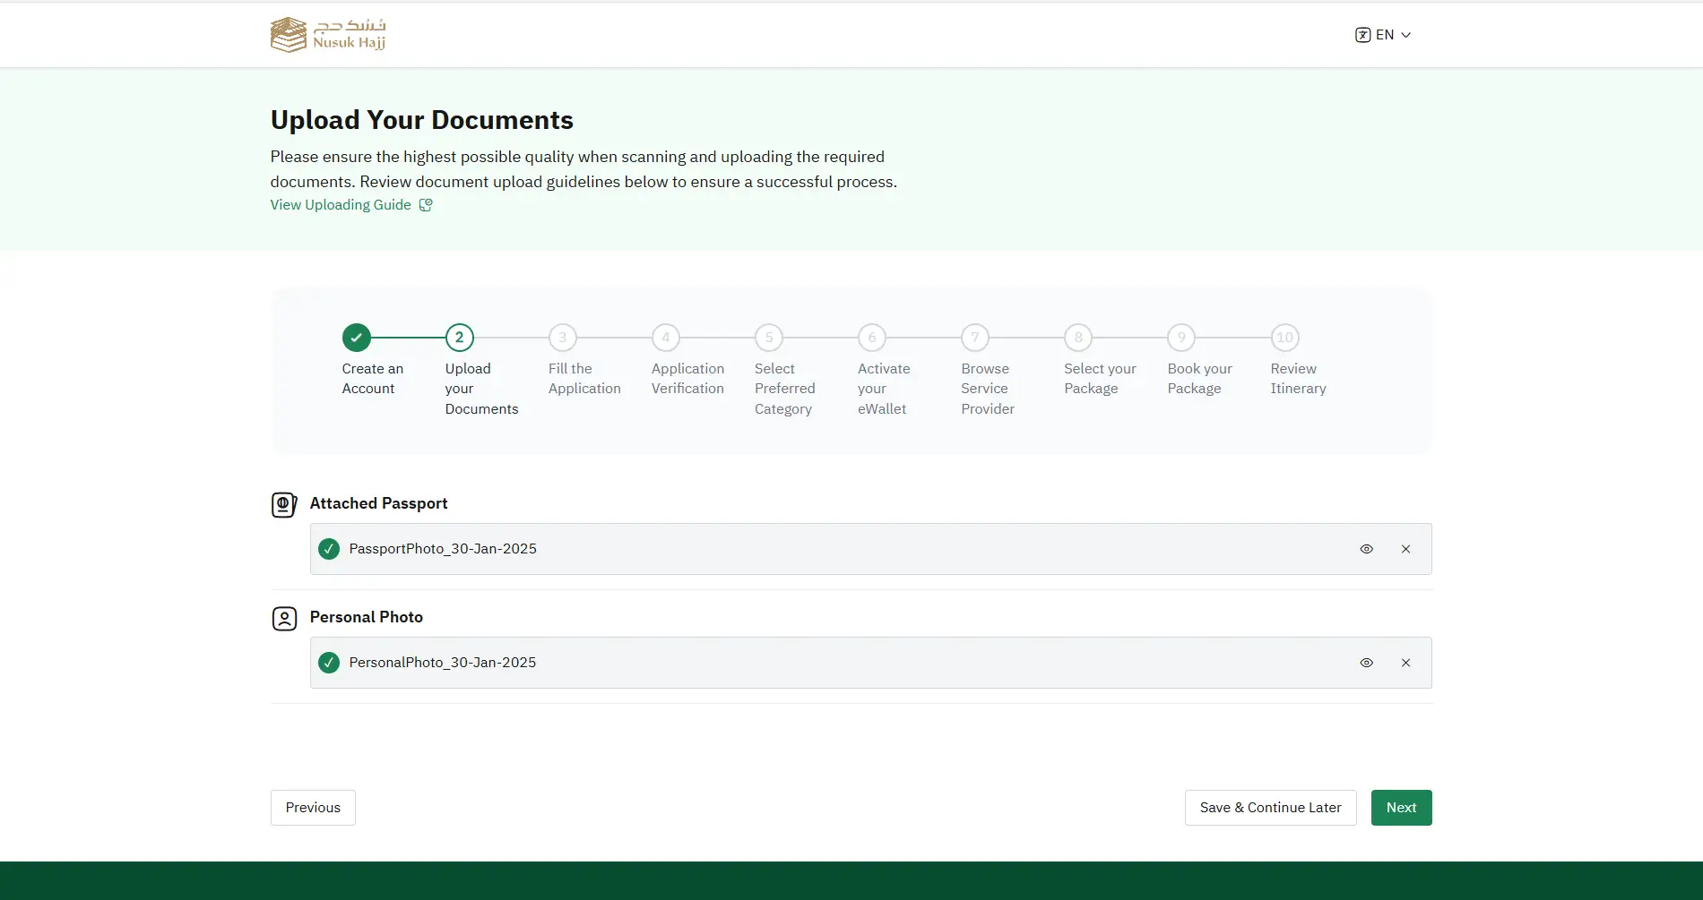Click green check icon beside PersonalPhoto_30-Jan-2025
The width and height of the screenshot is (1703, 900).
(x=329, y=663)
